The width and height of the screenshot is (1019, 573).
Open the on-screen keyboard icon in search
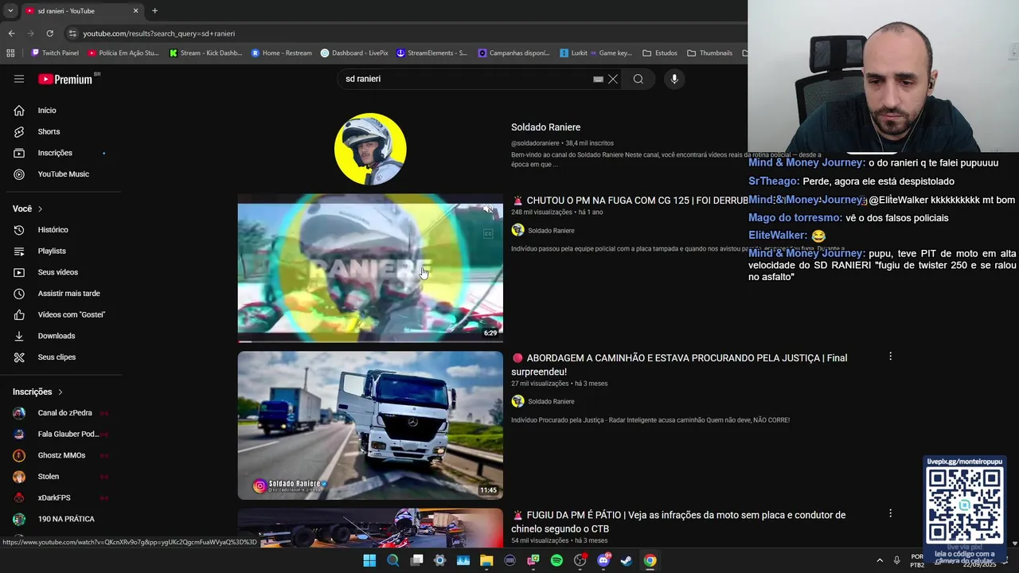pos(598,79)
